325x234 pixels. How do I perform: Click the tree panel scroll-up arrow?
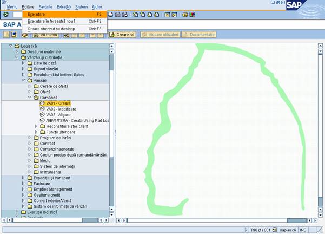(111, 46)
